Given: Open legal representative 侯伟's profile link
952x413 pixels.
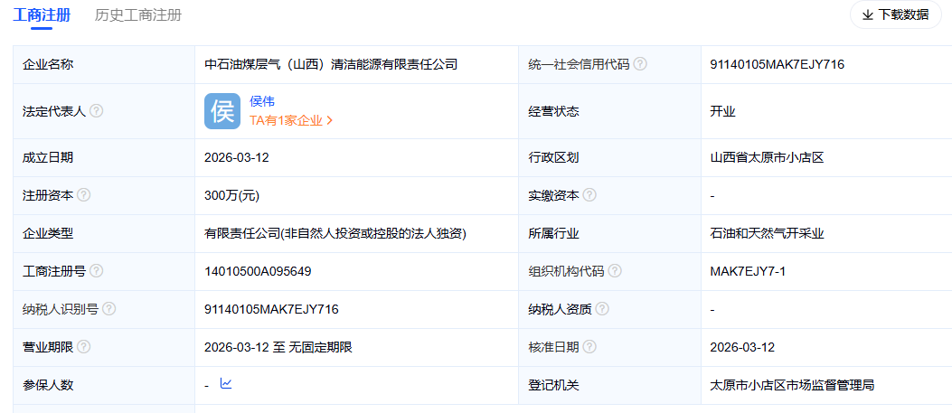Looking at the screenshot, I should click(262, 101).
